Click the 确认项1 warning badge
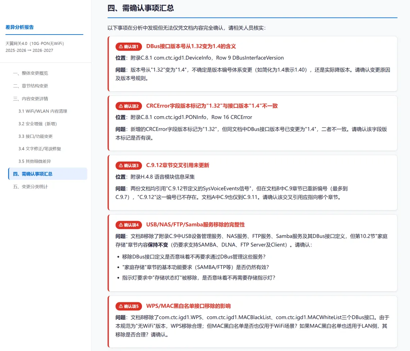410x351 pixels. pos(129,47)
